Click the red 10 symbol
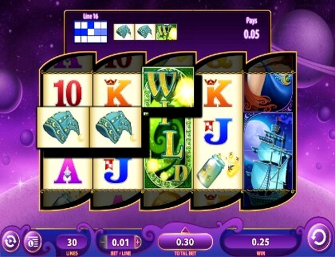335x257 pixels. [x=68, y=92]
